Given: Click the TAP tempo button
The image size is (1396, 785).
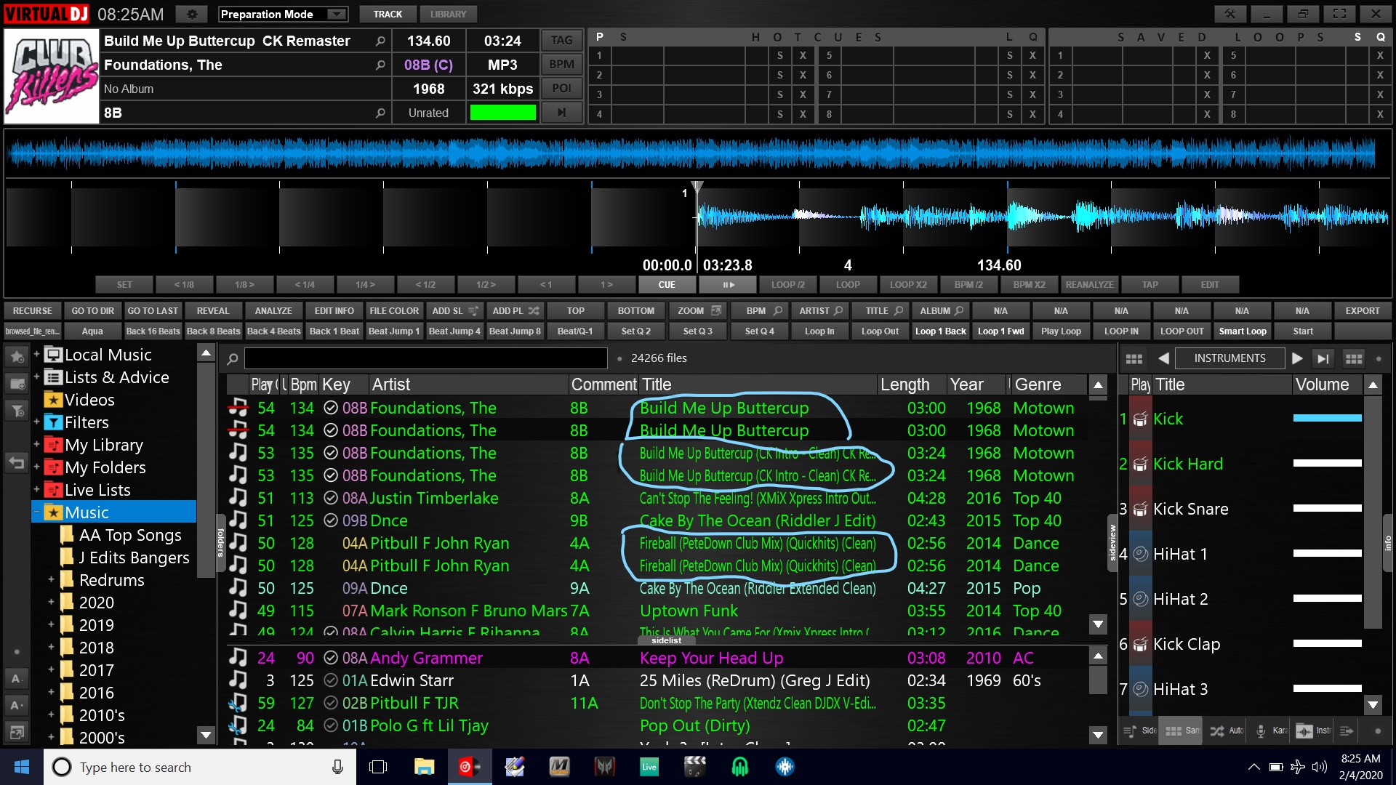Looking at the screenshot, I should coord(1150,285).
